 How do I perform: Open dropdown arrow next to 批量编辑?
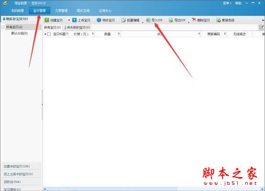tap(143, 22)
